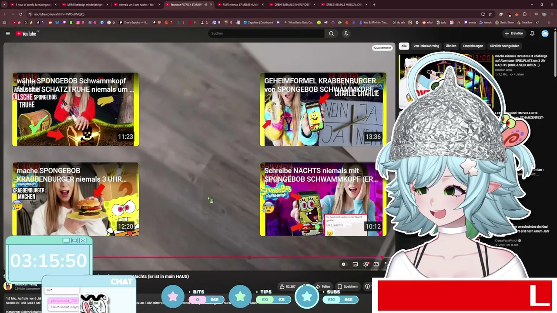The width and height of the screenshot is (557, 313).
Task: Click the Speichern save button
Action: tap(347, 286)
